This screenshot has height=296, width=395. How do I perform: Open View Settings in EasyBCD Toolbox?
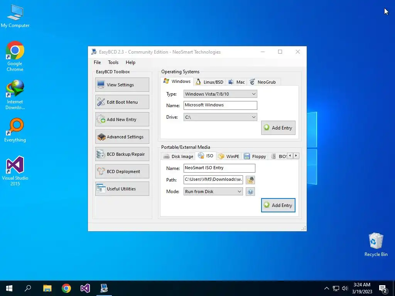coord(122,84)
